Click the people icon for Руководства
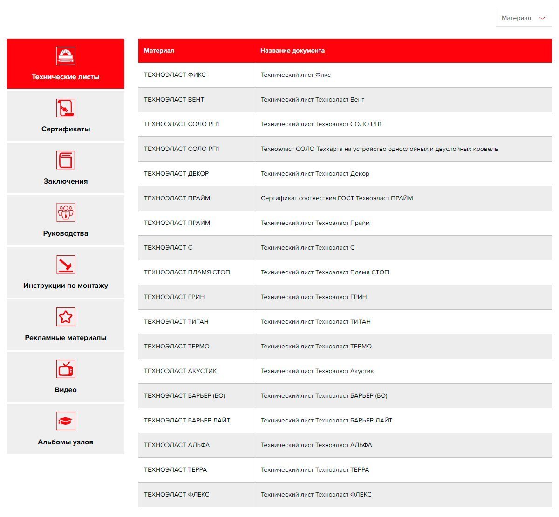 tap(66, 212)
